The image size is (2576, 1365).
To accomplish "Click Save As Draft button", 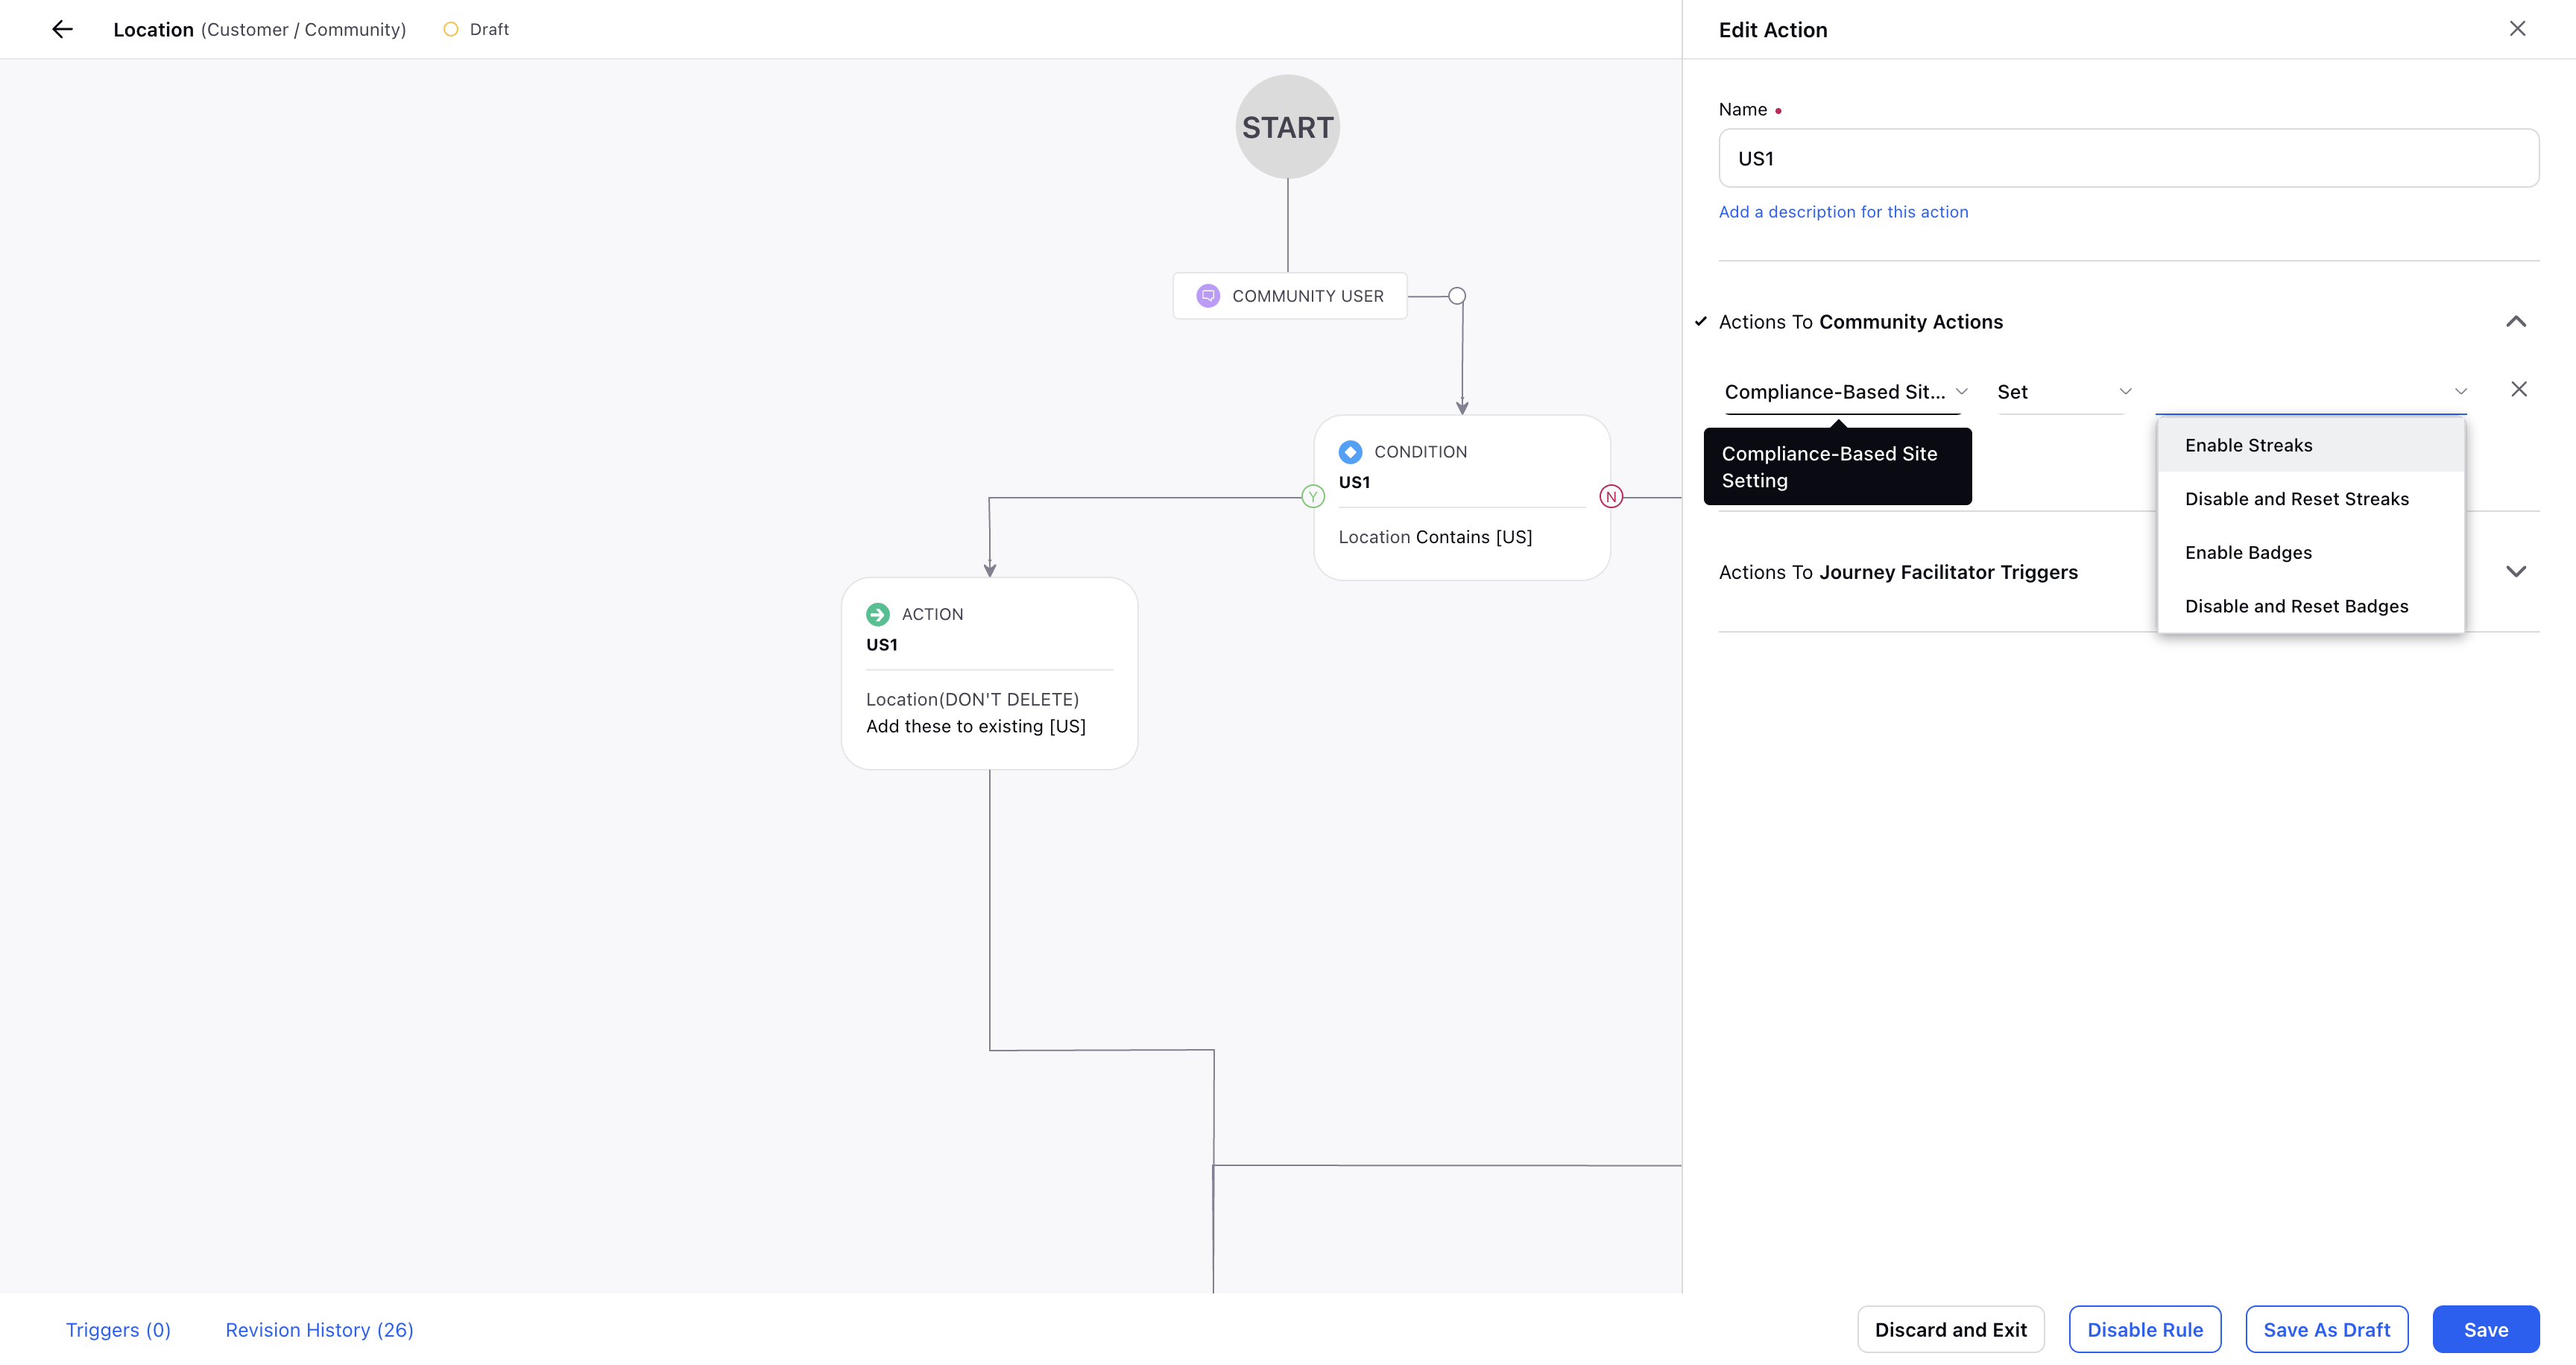I will [x=2326, y=1330].
